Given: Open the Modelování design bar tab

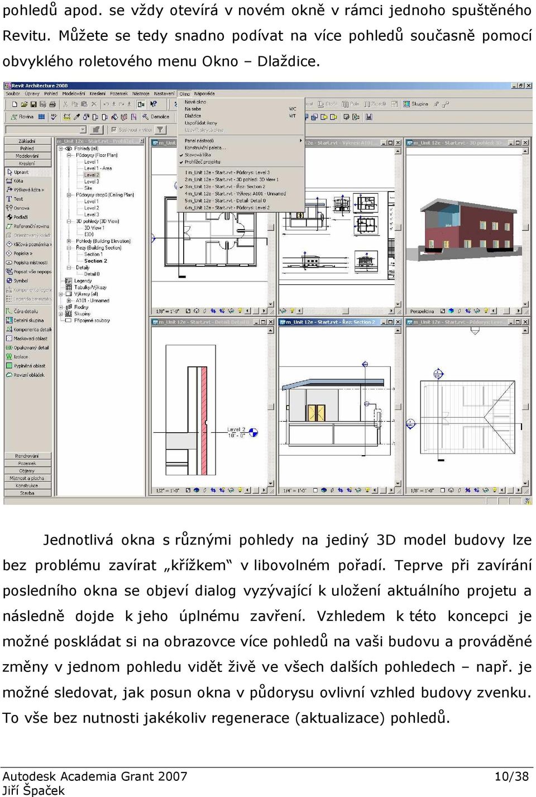Looking at the screenshot, I should (27, 156).
